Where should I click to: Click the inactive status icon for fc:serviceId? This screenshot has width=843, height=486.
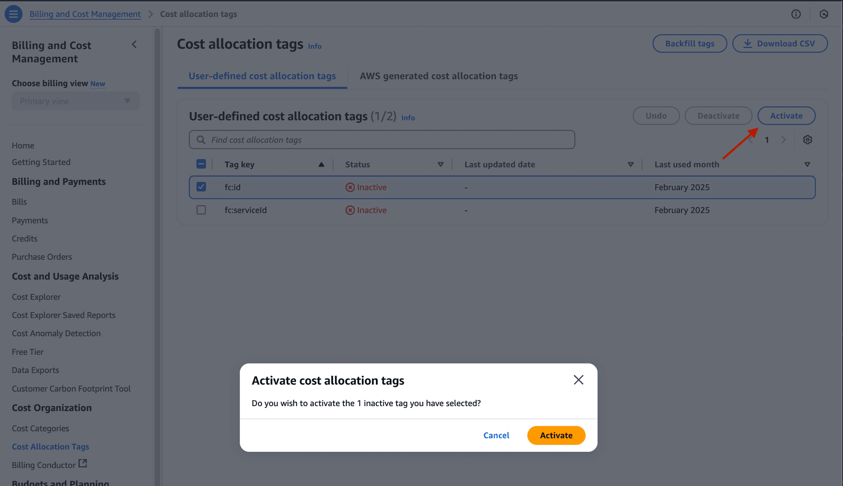point(350,210)
